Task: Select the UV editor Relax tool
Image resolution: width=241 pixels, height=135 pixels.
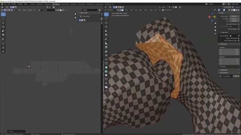Action: click(x=3, y=48)
